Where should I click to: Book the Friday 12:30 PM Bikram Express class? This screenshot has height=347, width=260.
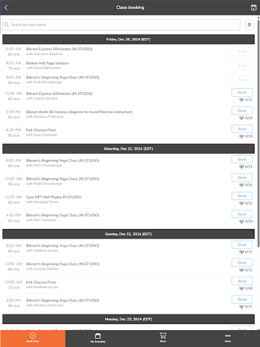point(242,92)
